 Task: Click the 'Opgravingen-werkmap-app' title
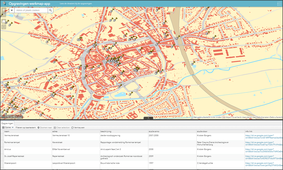click(x=30, y=4)
